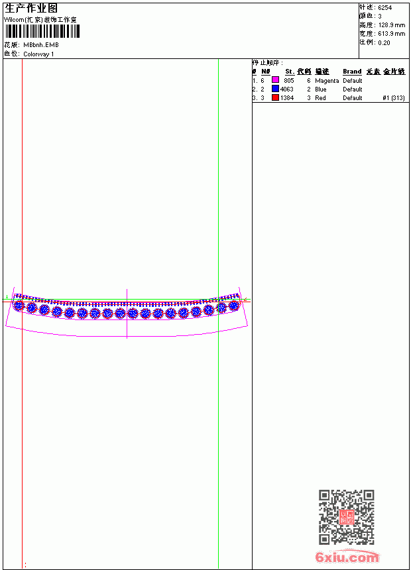Click the QR code image
This screenshot has height=570, width=411.
tap(347, 517)
